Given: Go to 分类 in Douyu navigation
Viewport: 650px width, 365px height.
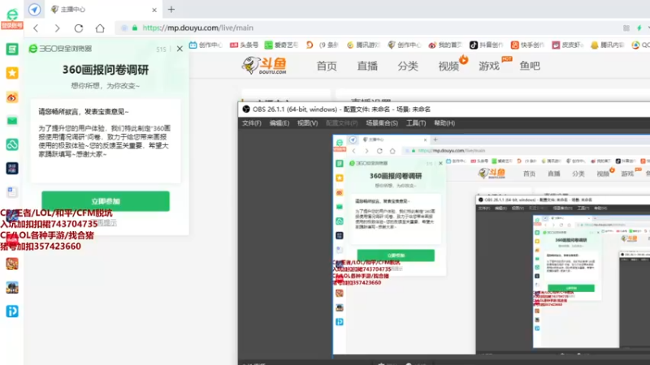Looking at the screenshot, I should [x=408, y=66].
